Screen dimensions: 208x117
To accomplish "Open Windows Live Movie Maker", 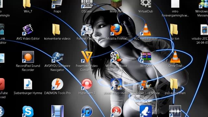I will pos(146,84).
